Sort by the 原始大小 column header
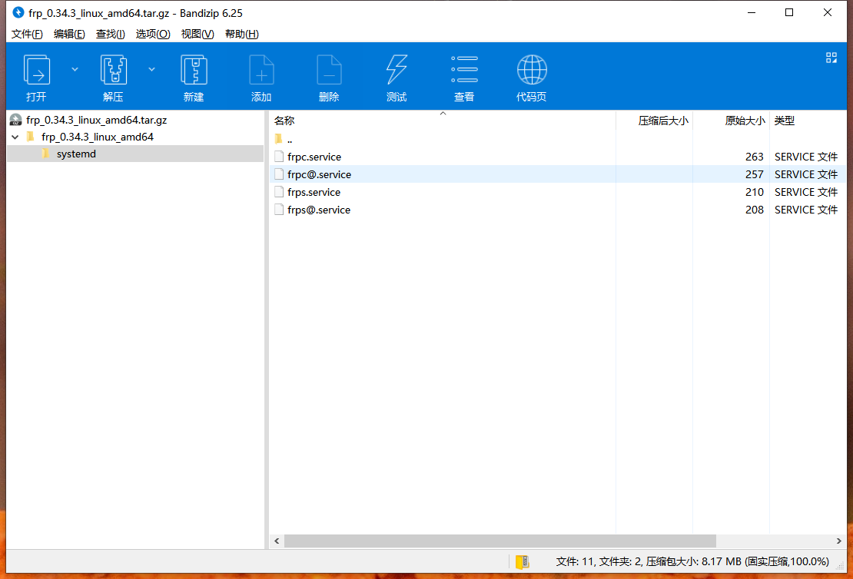The image size is (853, 579). 744,121
